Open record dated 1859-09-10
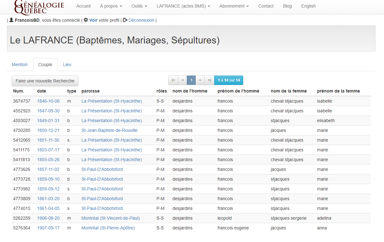 [x=48, y=179]
